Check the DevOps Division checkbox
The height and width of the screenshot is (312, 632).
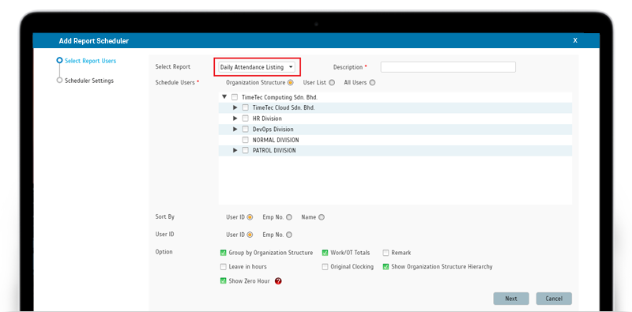tap(245, 130)
